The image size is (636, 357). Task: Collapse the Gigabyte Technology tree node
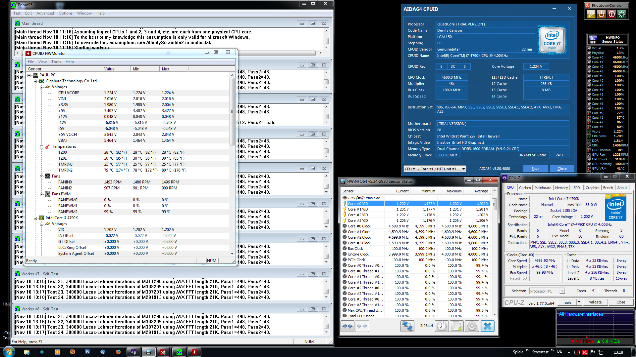click(35, 81)
